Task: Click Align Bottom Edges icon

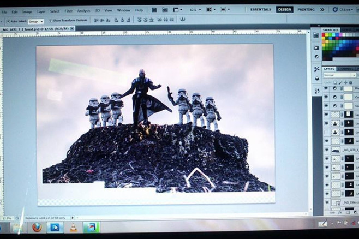Action: pos(108,20)
